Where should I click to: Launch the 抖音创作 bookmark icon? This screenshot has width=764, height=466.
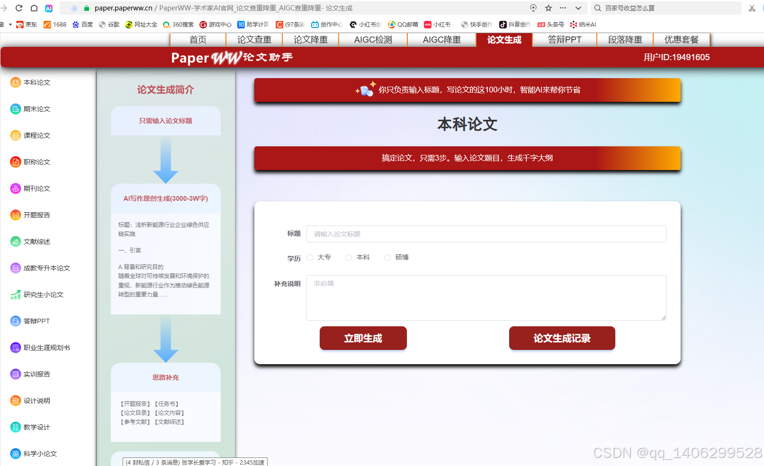[x=503, y=24]
